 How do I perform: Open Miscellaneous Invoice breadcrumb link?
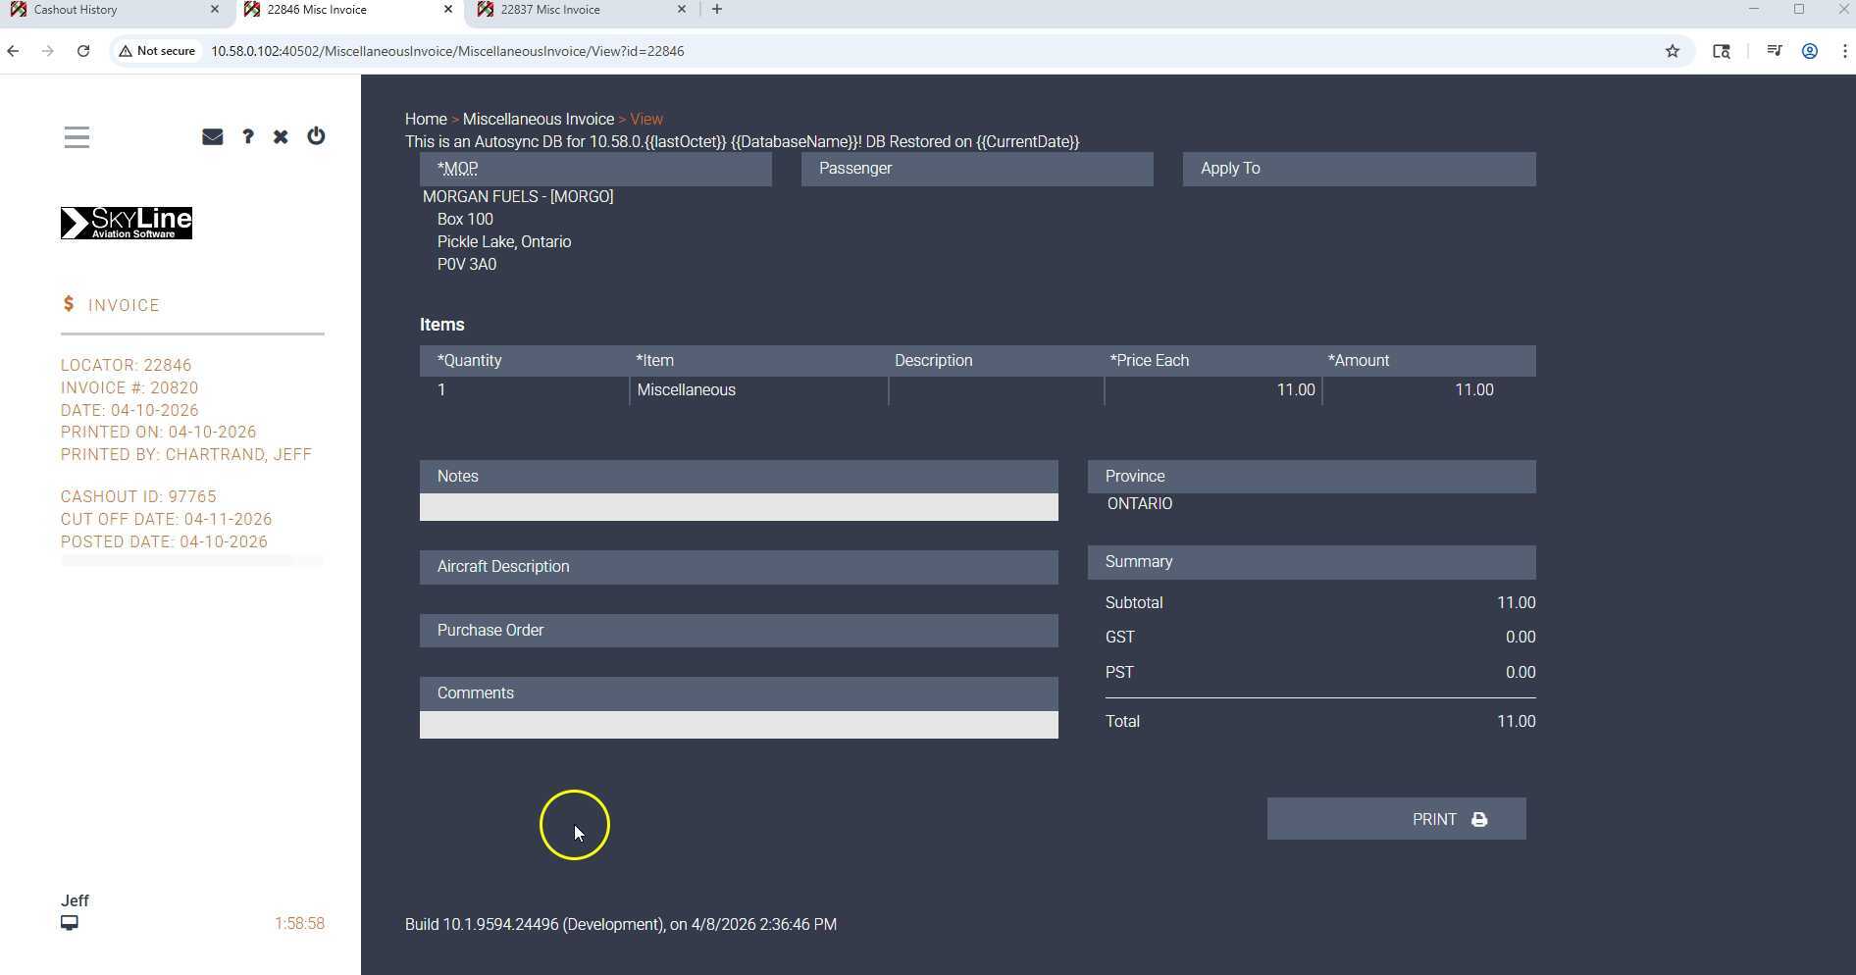tap(538, 119)
